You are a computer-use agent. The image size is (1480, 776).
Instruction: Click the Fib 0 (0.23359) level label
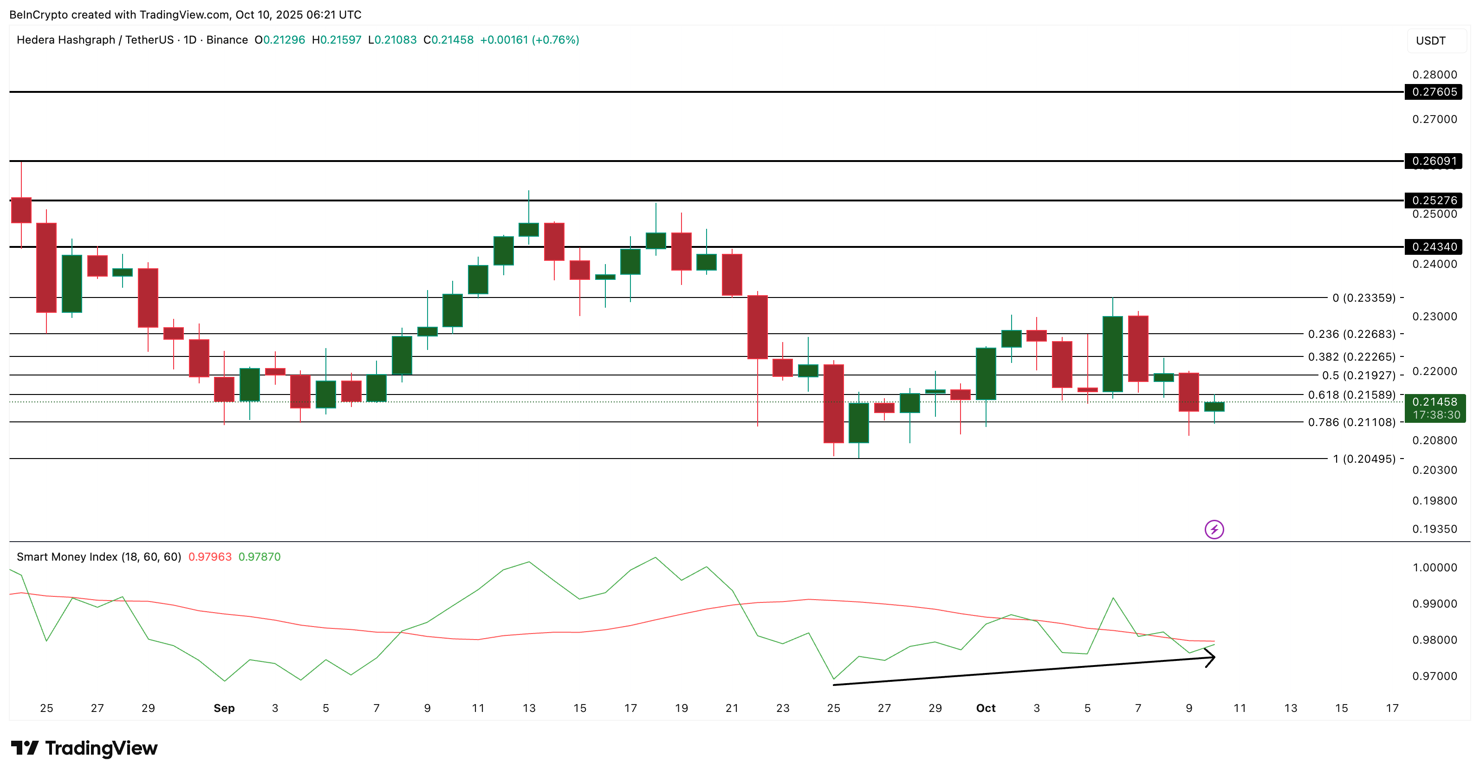(x=1363, y=297)
